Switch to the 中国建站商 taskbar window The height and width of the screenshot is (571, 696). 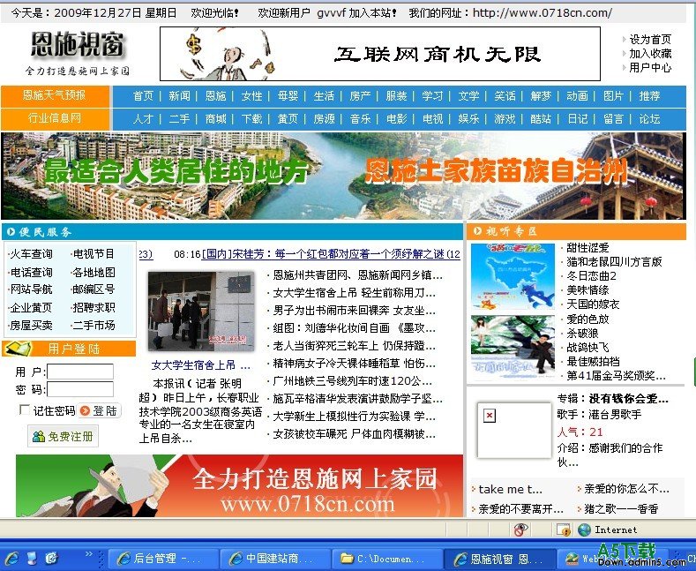point(275,558)
